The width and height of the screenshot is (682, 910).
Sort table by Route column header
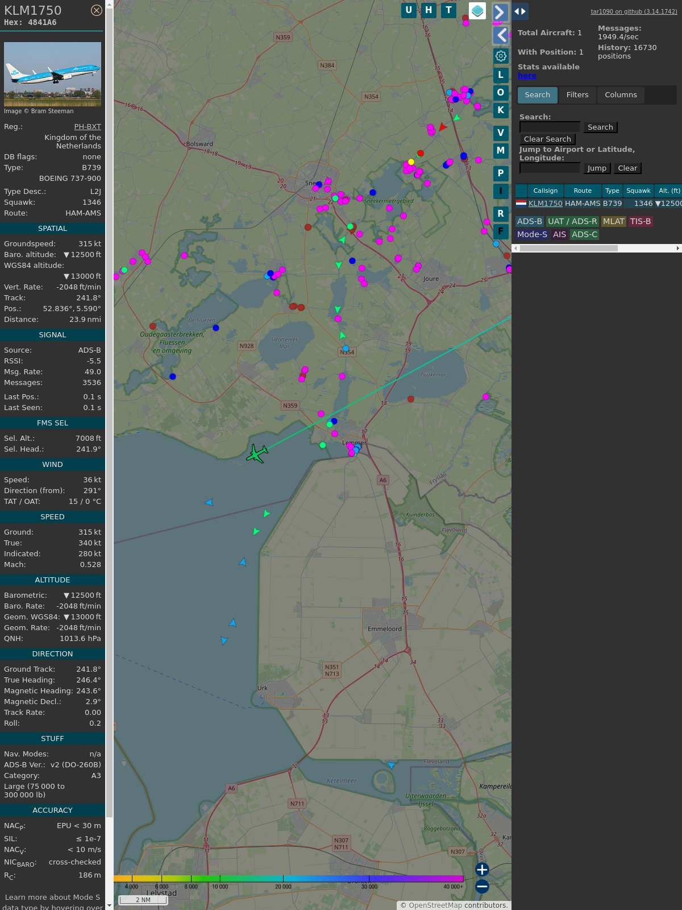pos(583,191)
